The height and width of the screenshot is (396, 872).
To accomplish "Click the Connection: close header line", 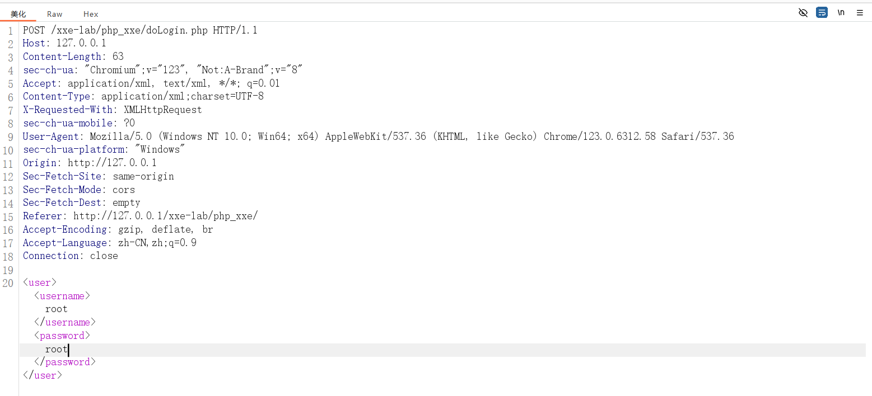I will coord(71,256).
